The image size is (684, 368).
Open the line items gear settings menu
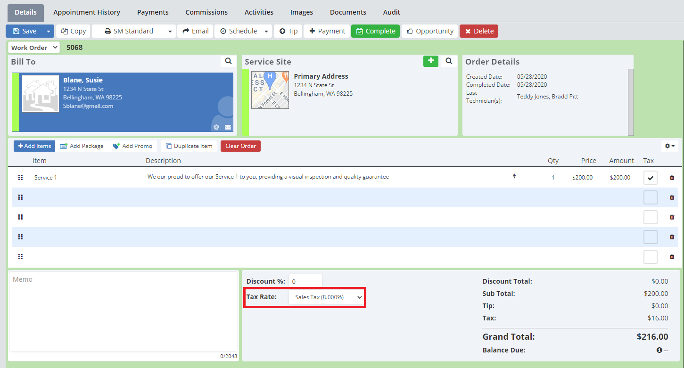(669, 146)
